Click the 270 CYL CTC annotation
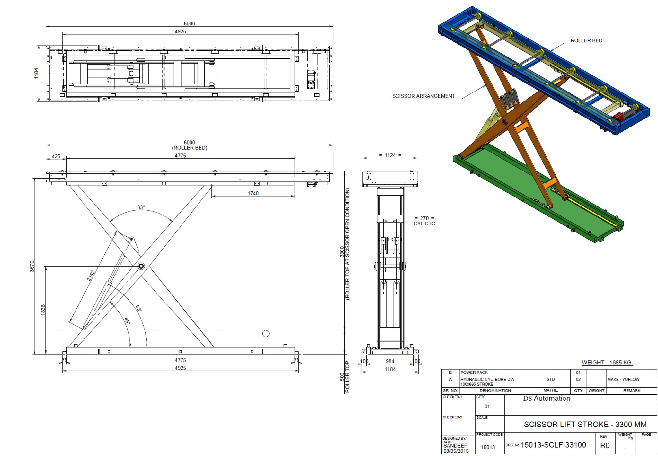 [424, 221]
